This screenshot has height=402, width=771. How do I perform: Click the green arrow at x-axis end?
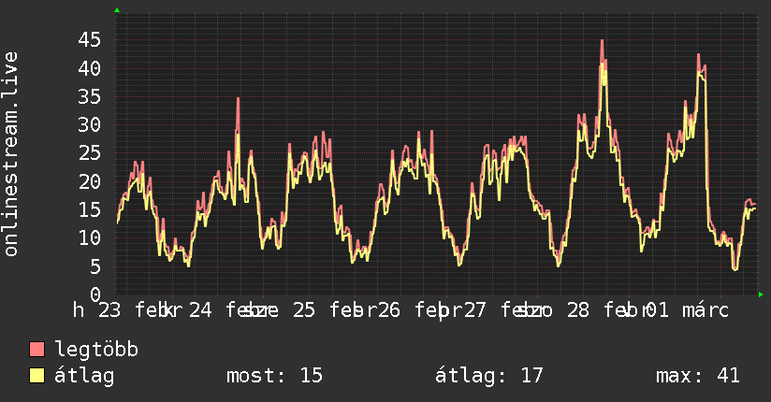coord(761,294)
